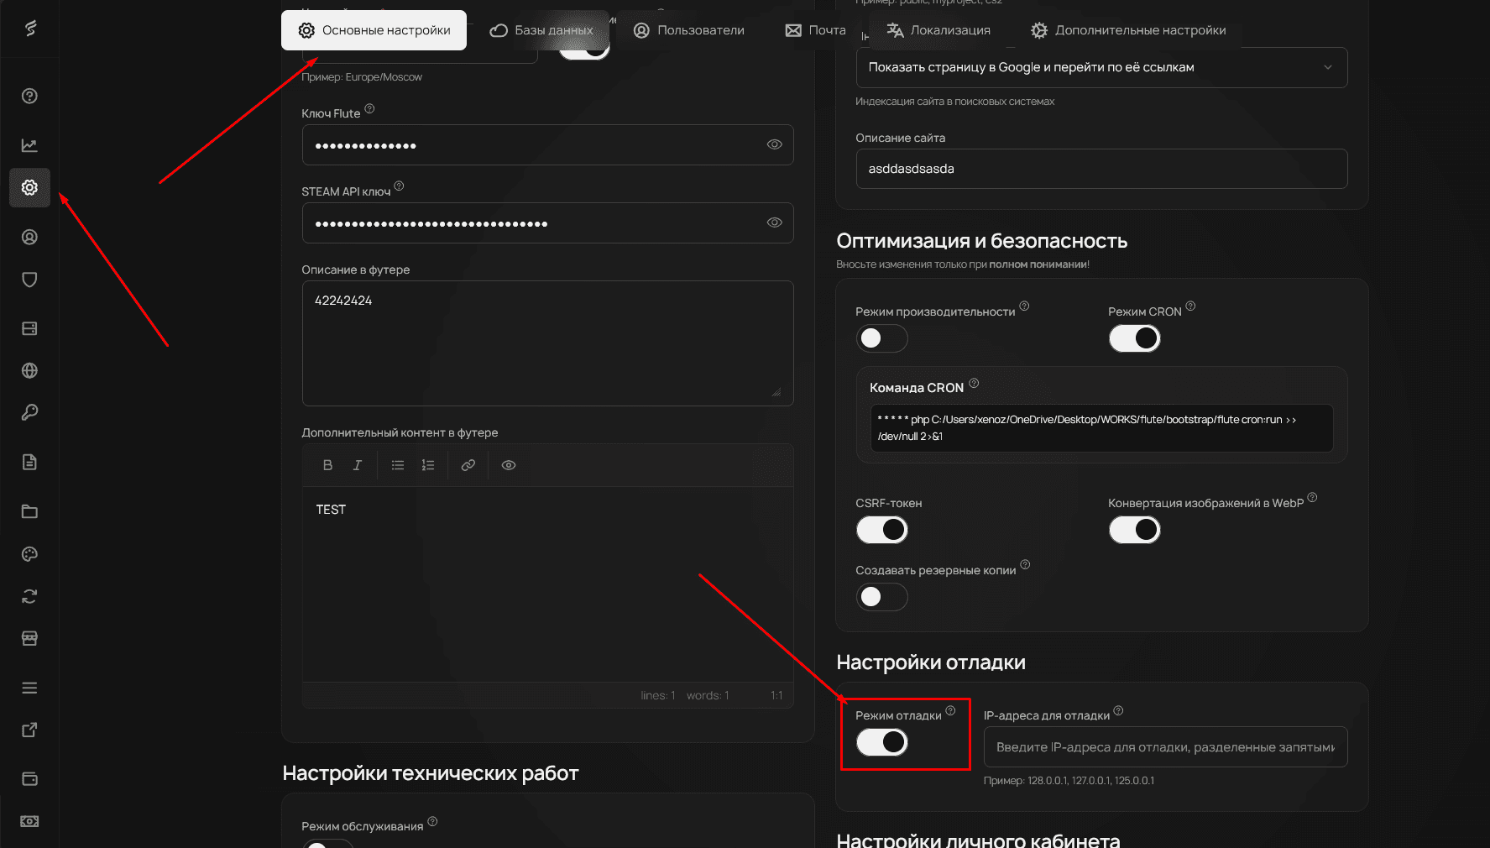This screenshot has height=848, width=1490.
Task: Click the site description field
Action: pos(1101,169)
